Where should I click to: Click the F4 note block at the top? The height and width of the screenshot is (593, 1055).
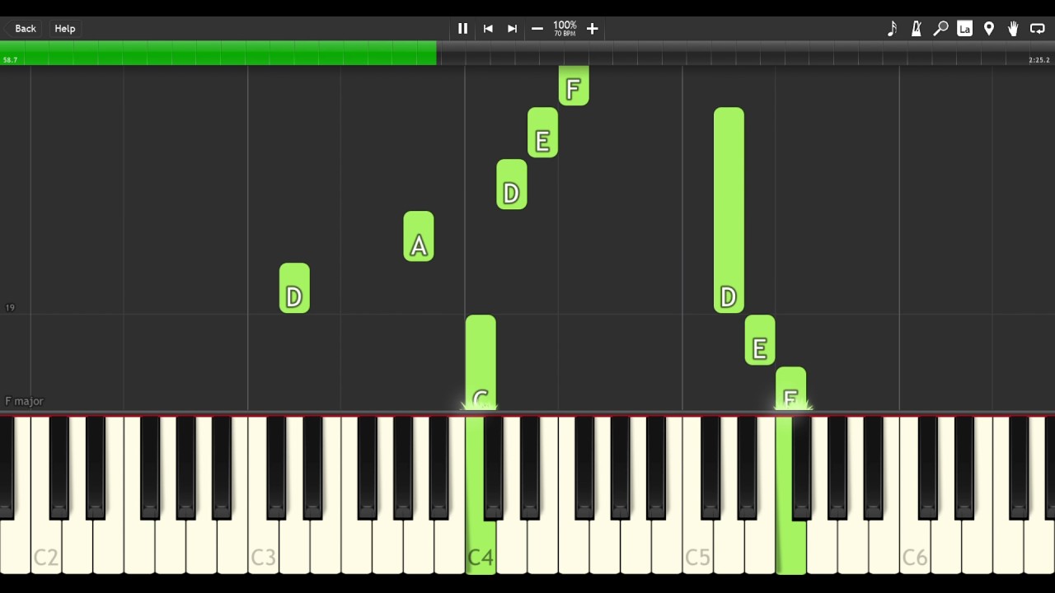[574, 85]
